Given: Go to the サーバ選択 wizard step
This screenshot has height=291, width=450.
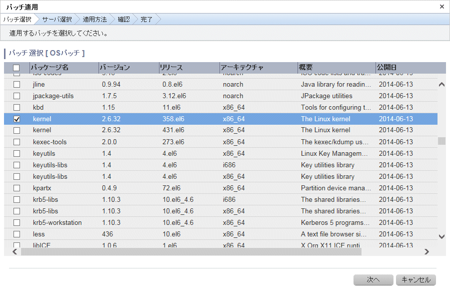Looking at the screenshot, I should pos(57,20).
